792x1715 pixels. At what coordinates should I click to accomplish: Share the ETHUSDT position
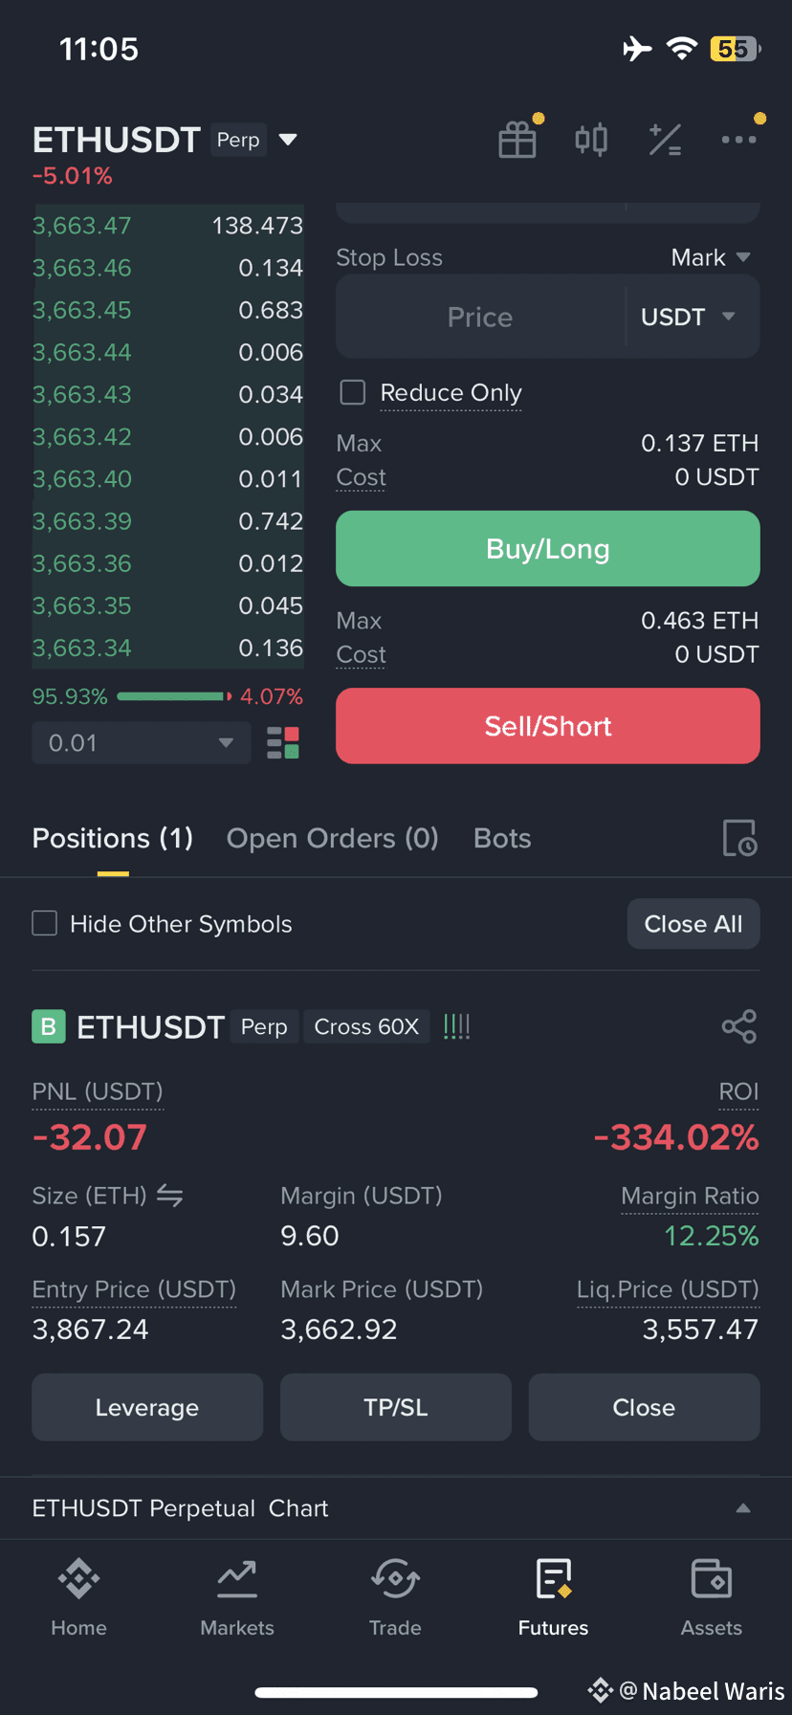pyautogui.click(x=739, y=1027)
